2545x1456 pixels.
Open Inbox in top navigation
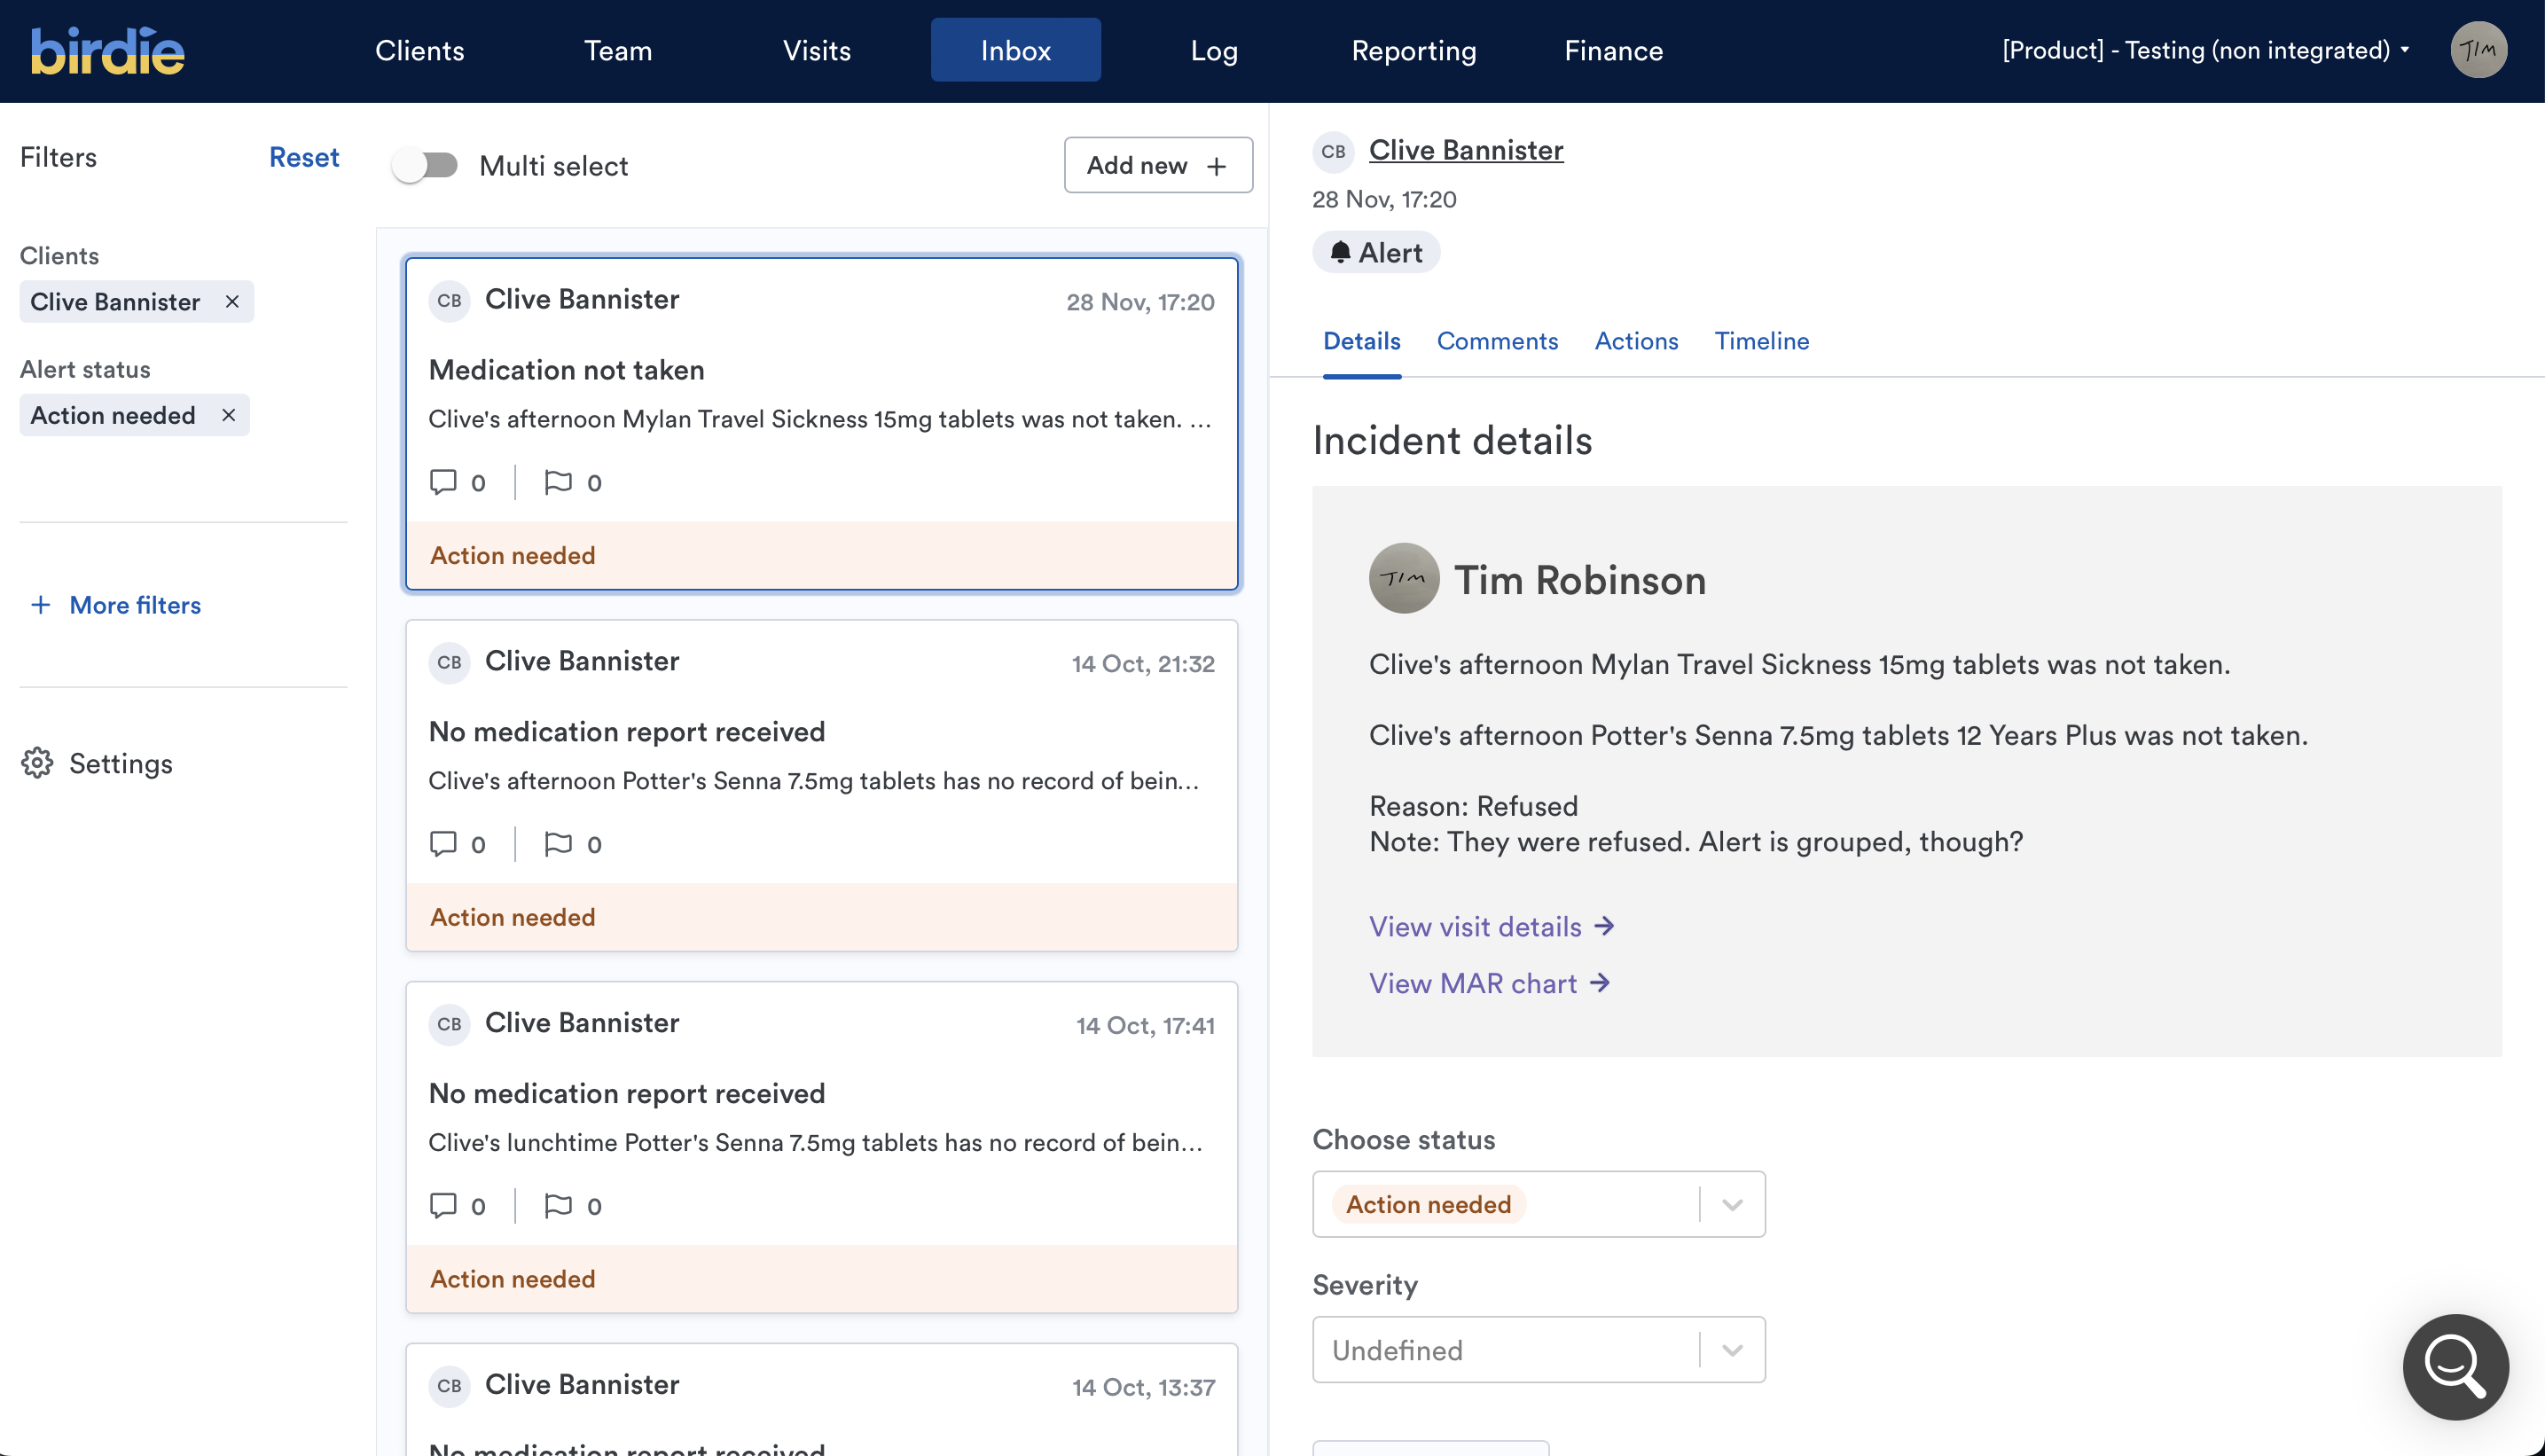(1015, 50)
